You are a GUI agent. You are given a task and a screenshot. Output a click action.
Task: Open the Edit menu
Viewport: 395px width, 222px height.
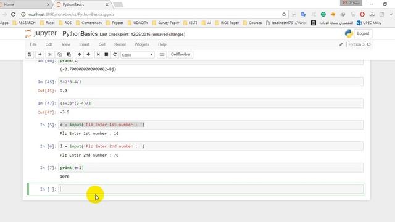click(x=49, y=44)
